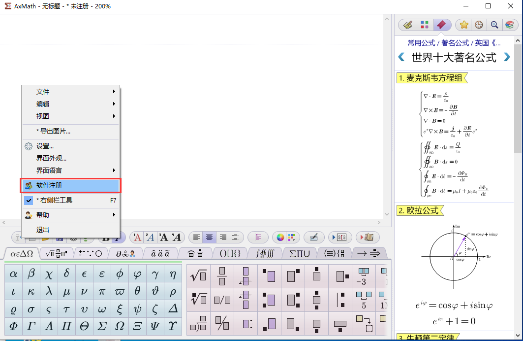
Task: Insert capital Delta symbol
Action: click(172, 308)
